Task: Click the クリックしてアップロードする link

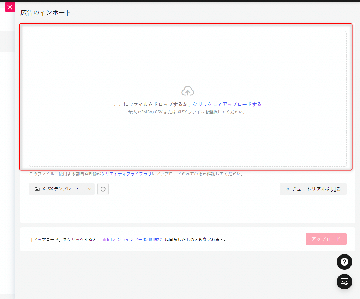Action: point(227,104)
